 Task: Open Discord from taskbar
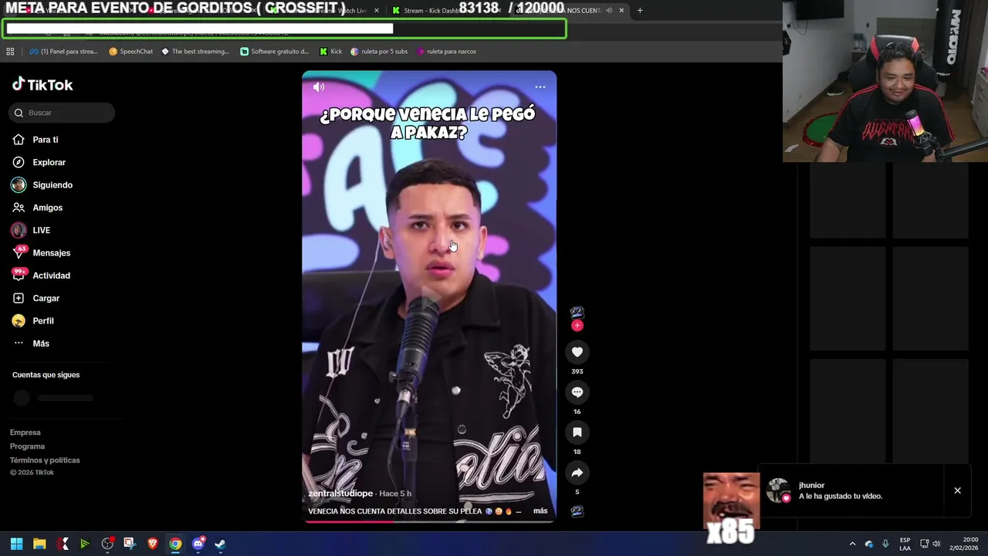point(198,544)
